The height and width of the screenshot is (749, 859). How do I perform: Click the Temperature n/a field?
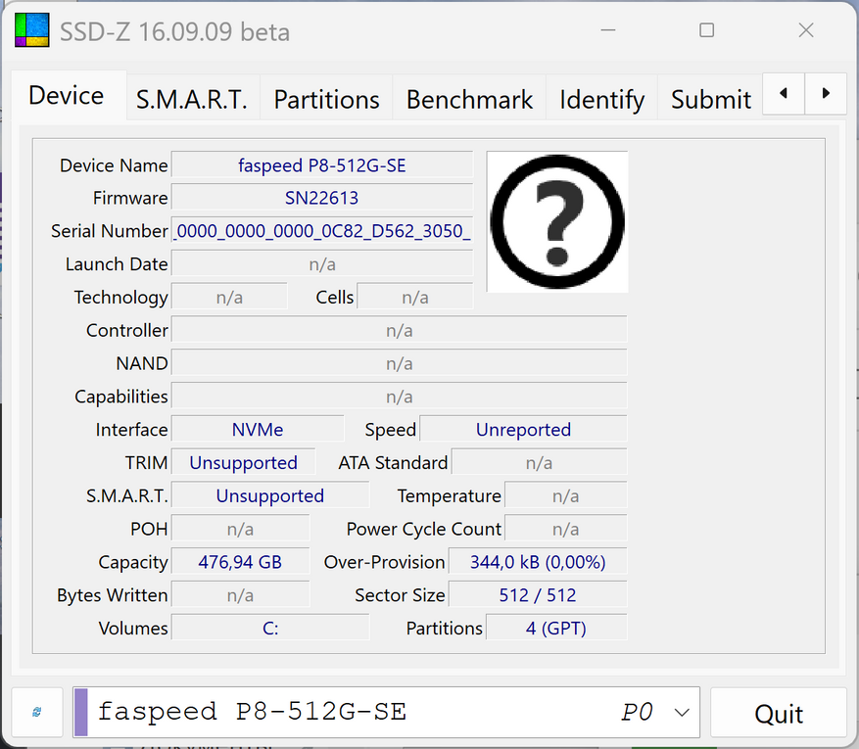pyautogui.click(x=565, y=495)
